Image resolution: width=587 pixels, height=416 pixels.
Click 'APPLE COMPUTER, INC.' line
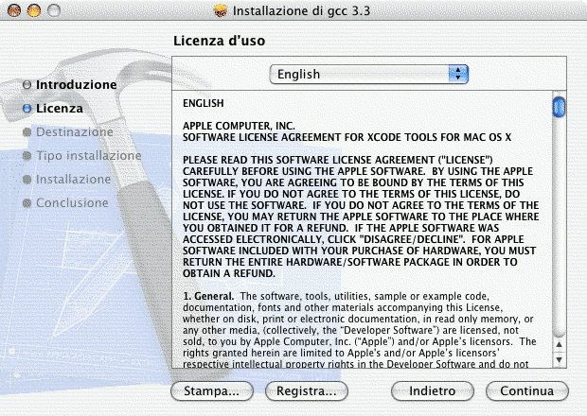239,126
